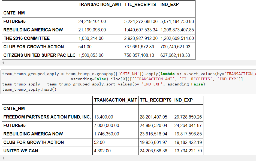The height and width of the screenshot is (166, 256).
Task: Click the IND_EXP header in the top table
Action: click(x=170, y=4)
